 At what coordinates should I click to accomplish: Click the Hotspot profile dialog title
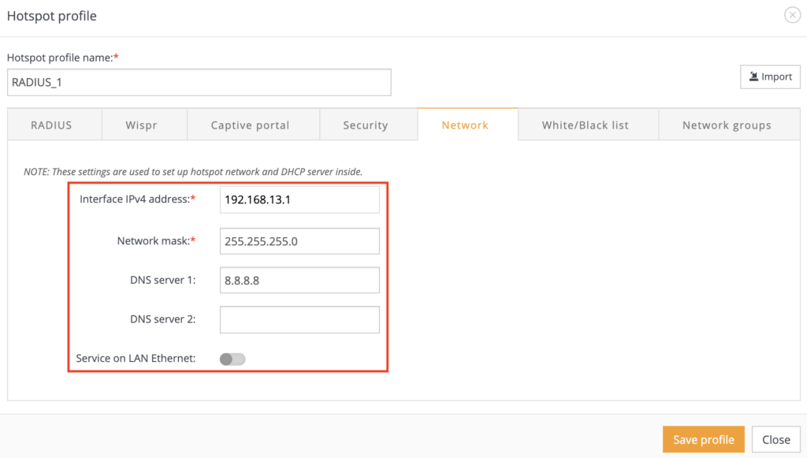pyautogui.click(x=51, y=15)
